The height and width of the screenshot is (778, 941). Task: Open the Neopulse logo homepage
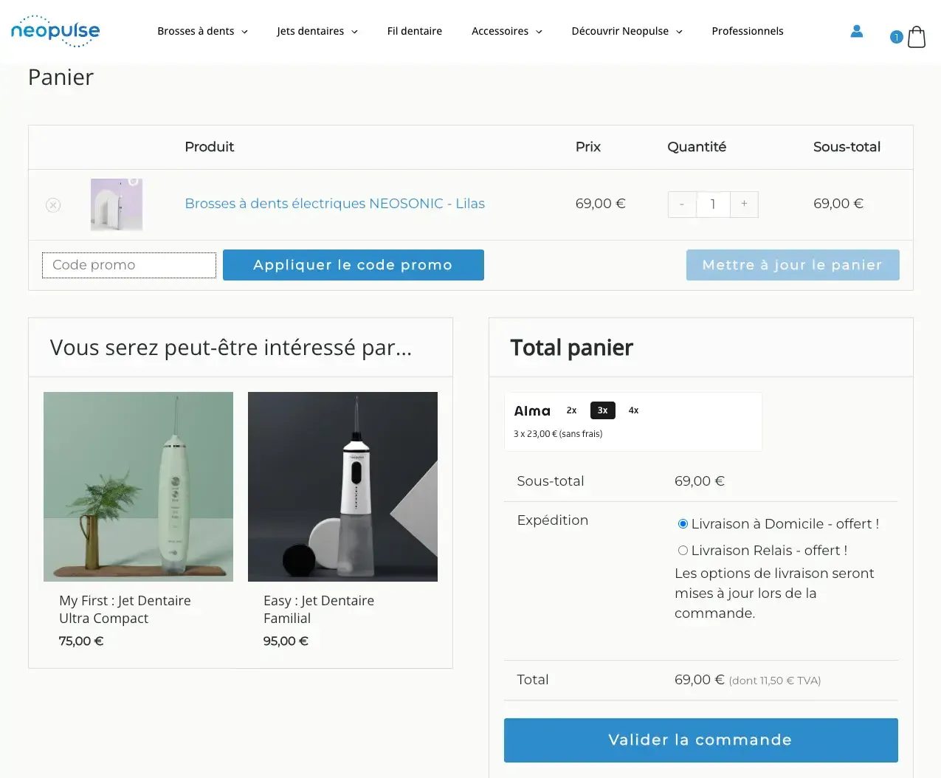point(55,31)
